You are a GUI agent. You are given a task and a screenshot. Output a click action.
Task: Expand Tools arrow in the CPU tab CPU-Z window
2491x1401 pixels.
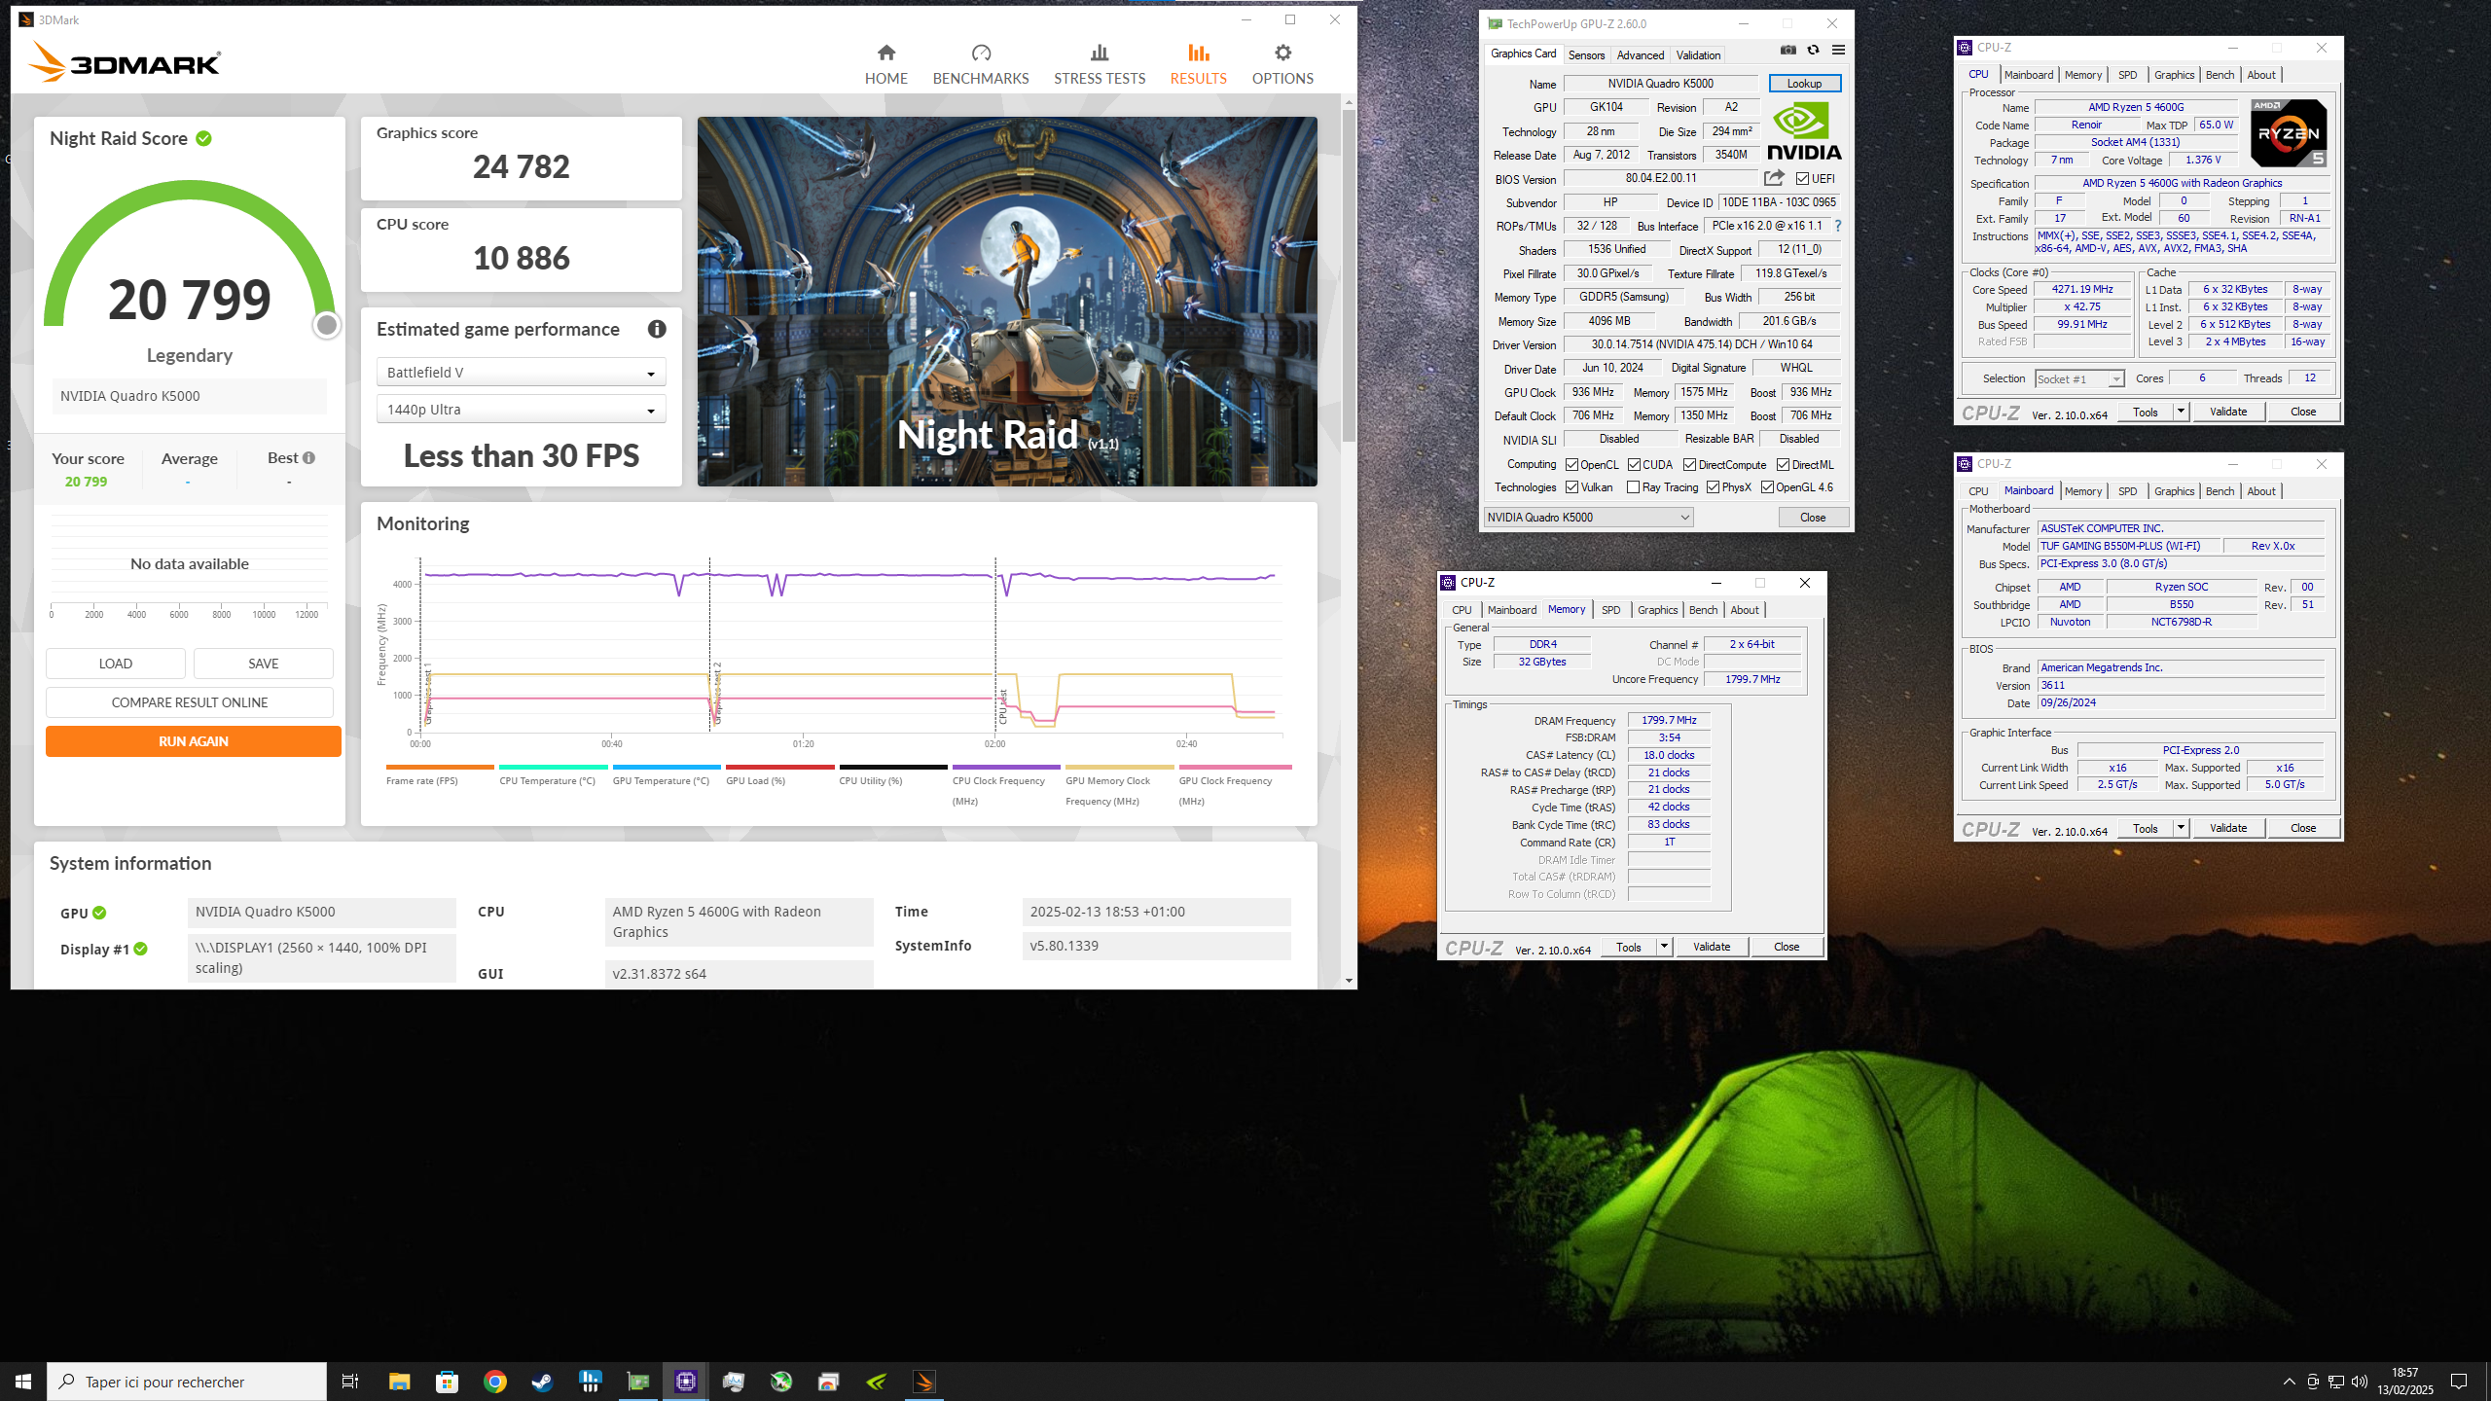[2181, 412]
